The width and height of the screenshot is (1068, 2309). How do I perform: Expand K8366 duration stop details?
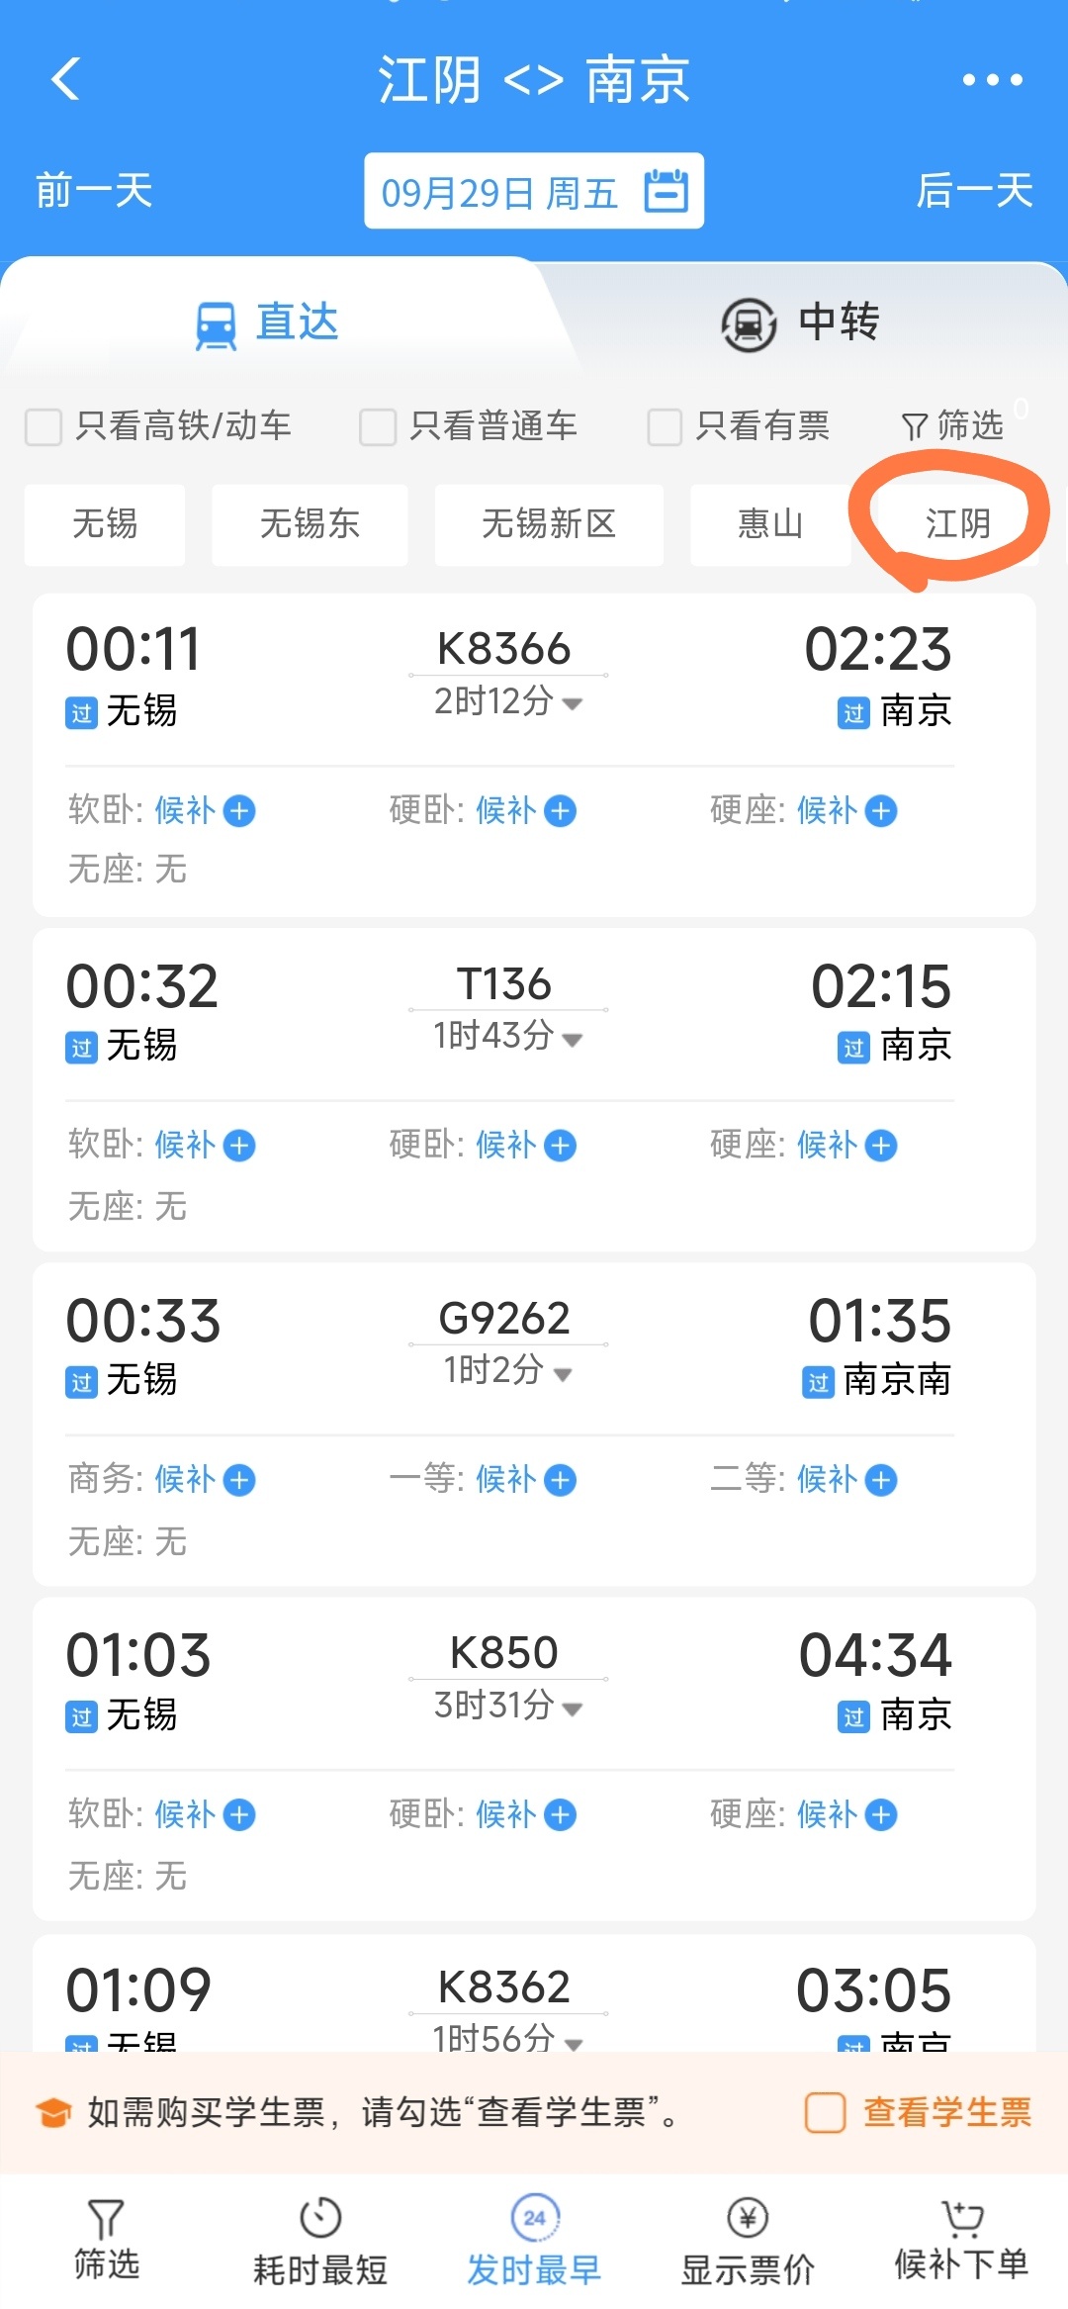[572, 703]
